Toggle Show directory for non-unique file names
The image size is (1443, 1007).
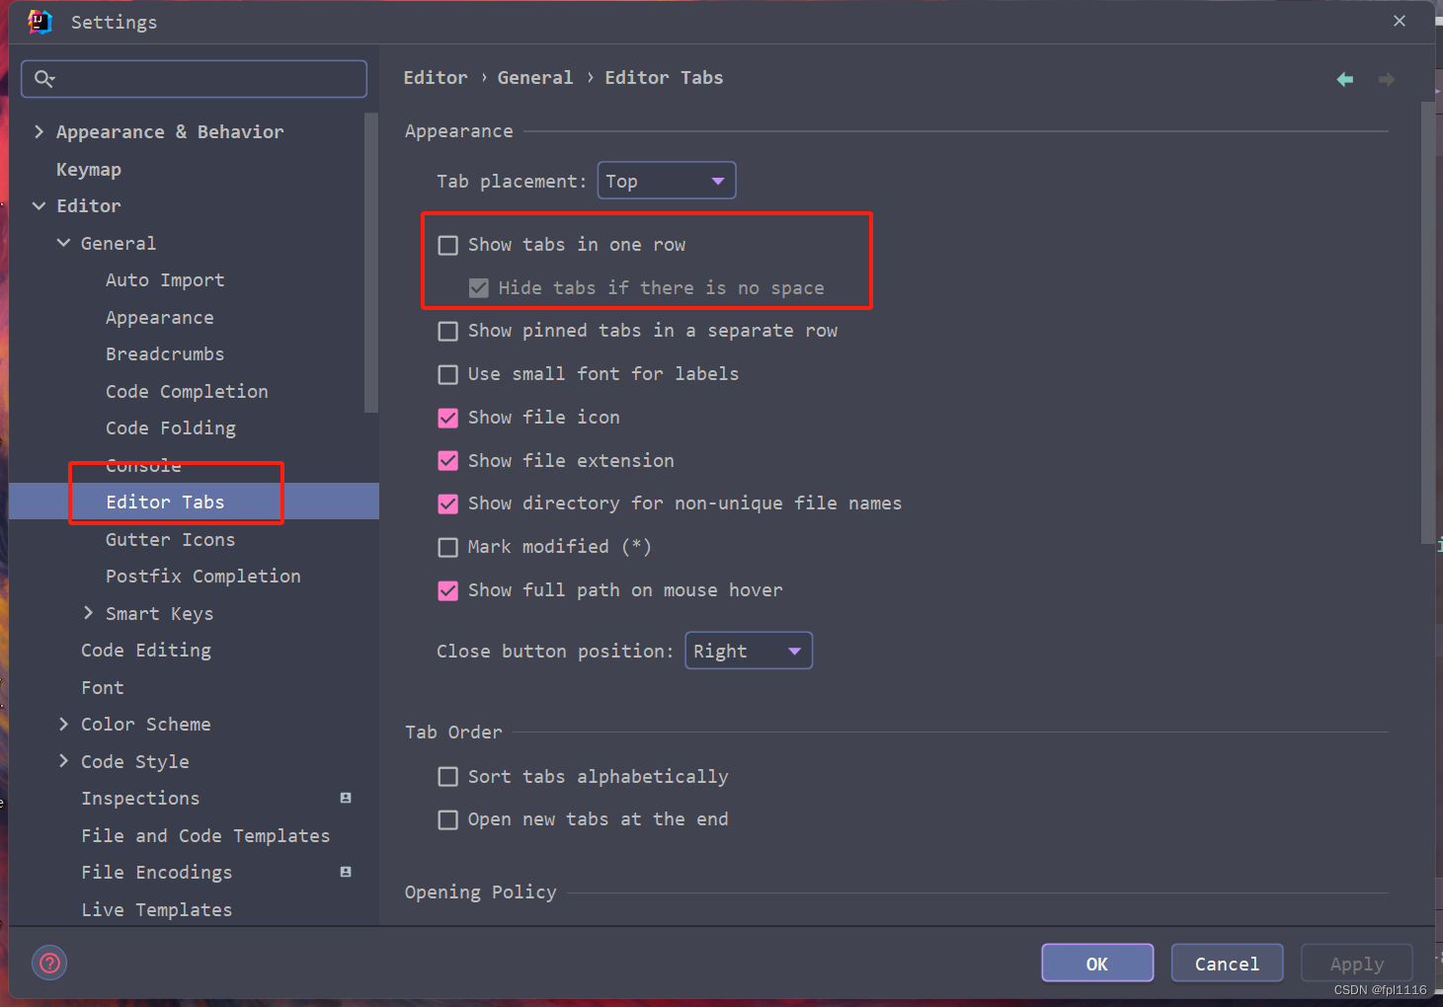448,503
